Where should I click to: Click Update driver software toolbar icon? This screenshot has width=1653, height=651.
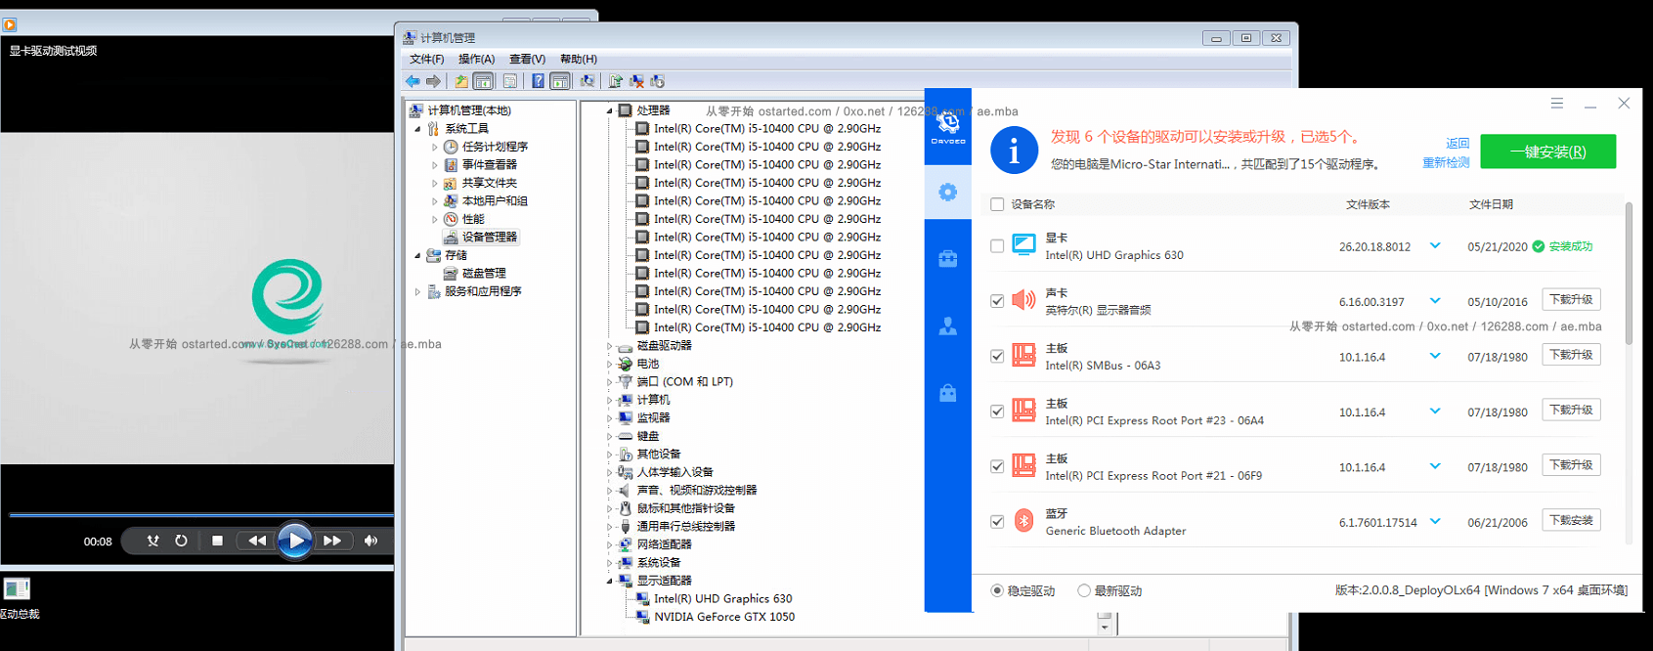point(615,81)
